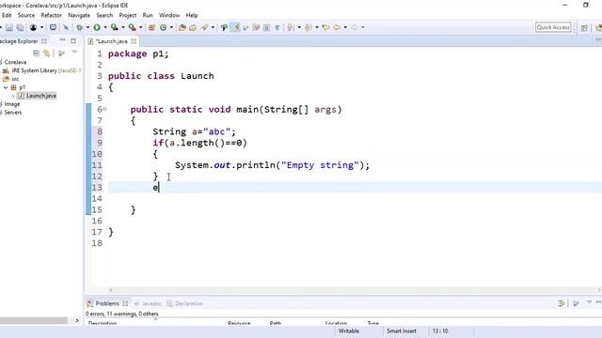Open Package Explorer View Menu triangle
Image resolution: width=602 pixels, height=338 pixels.
point(74,53)
